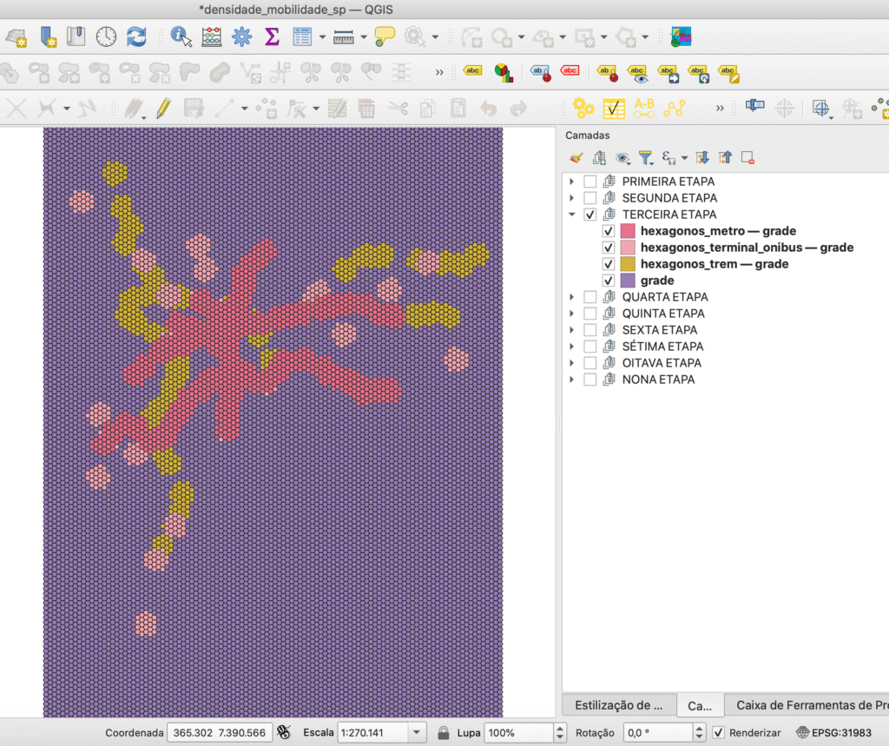Open the Layer Labeling Options abc icon
Screen dimensions: 889x746
click(x=472, y=71)
